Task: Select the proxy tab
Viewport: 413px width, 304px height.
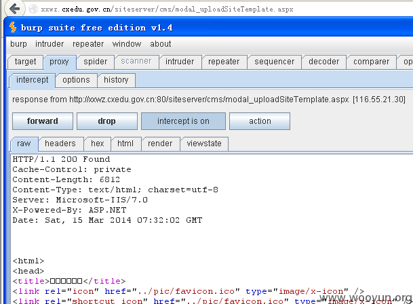Action: [x=59, y=62]
